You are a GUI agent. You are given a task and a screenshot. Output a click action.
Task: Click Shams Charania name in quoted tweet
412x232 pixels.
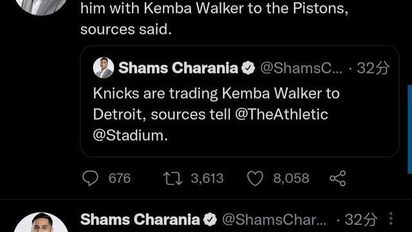click(178, 68)
